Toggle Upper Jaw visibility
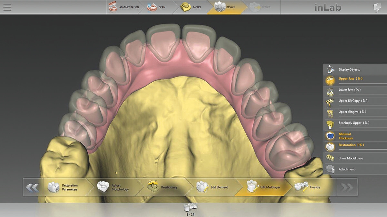The image size is (387, 217). pos(330,80)
